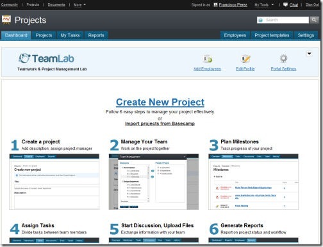Go to the Settings tab
Viewport: 323px width, 247px height.
306,35
